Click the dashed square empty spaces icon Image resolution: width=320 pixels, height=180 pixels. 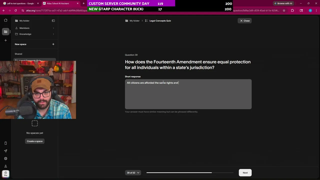point(35,123)
